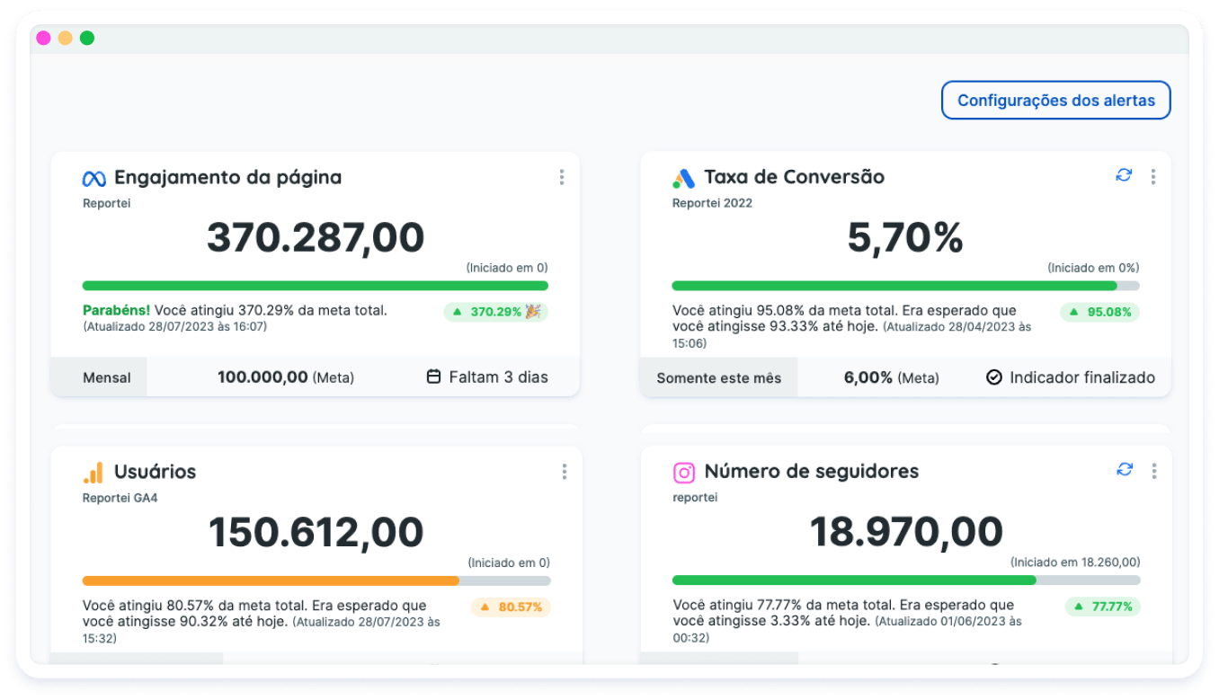This screenshot has height=700, width=1219.
Task: Click the Taxa de Conversão progress bar
Action: click(x=894, y=286)
